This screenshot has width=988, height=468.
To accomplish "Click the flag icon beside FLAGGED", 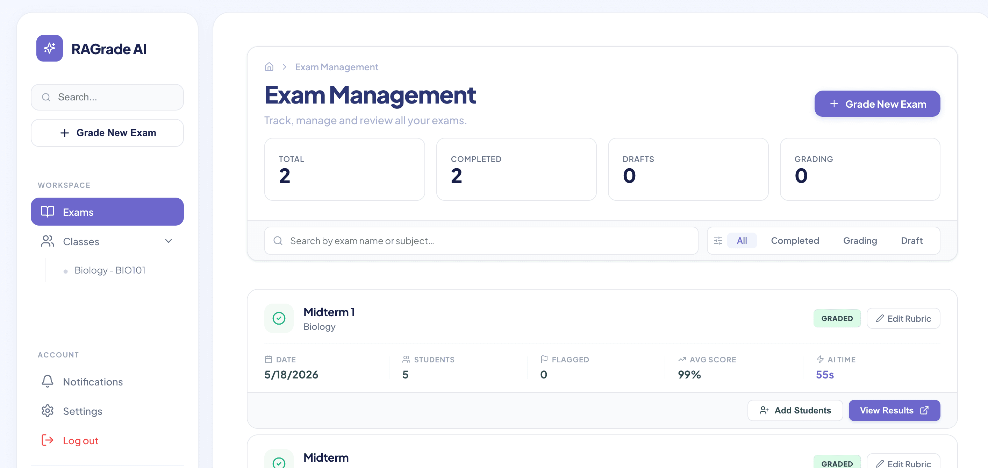I will 544,360.
